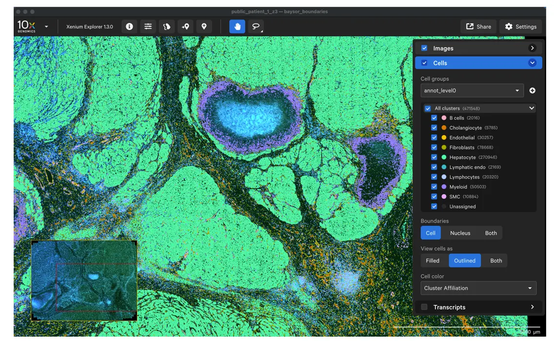554x341 pixels.
Task: Select the pan hand tool
Action: pos(237,26)
